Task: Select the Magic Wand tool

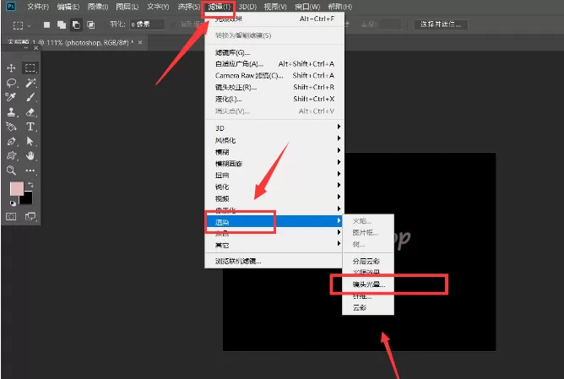Action: (30, 83)
